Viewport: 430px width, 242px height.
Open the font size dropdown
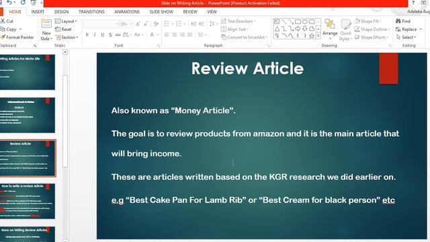tap(131, 24)
